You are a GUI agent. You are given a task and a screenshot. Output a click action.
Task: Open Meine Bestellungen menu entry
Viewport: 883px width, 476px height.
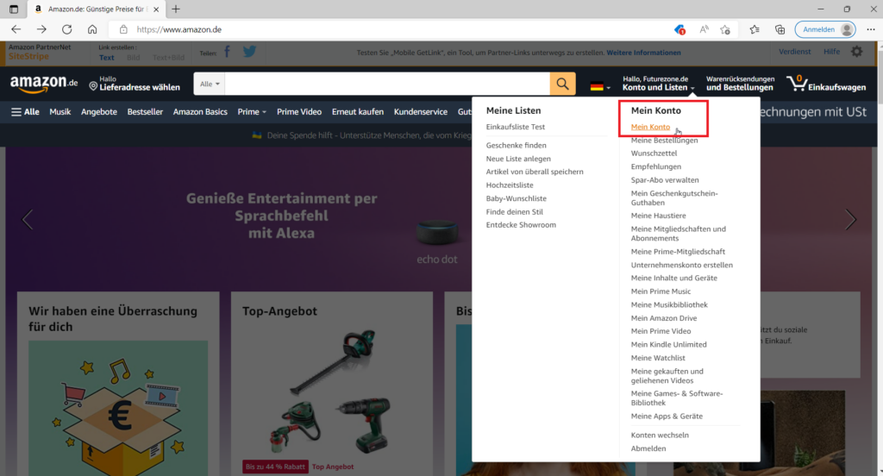[x=664, y=141]
